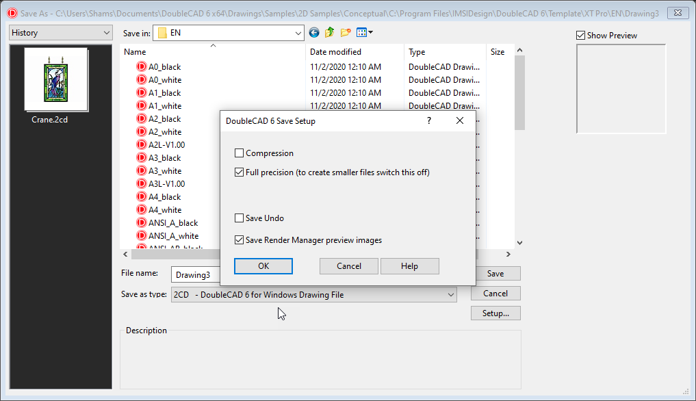The height and width of the screenshot is (401, 696).
Task: Sort files by Size column header
Action: [500, 52]
